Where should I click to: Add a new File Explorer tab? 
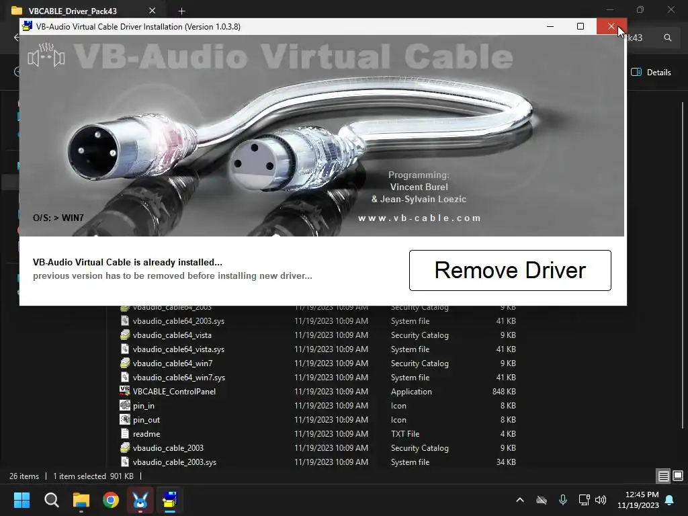(181, 11)
